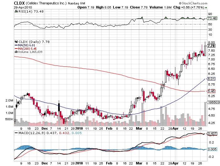220x166 pixels.
Task: Click the 7.78 last-price tag on price axis
Action: point(211,46)
